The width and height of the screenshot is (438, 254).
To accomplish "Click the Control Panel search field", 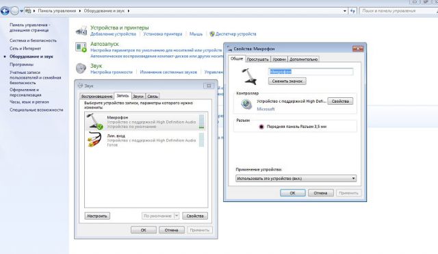I will tap(398, 11).
